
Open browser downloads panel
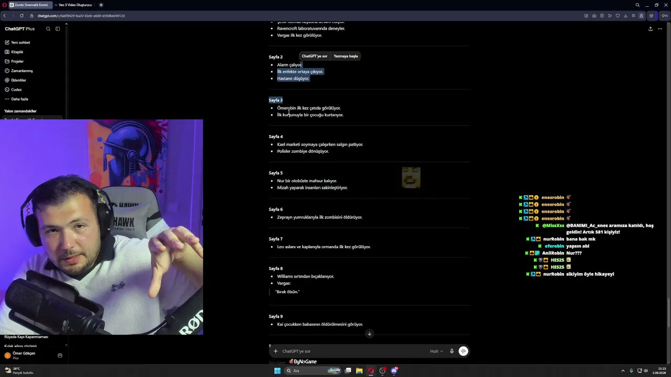click(625, 16)
